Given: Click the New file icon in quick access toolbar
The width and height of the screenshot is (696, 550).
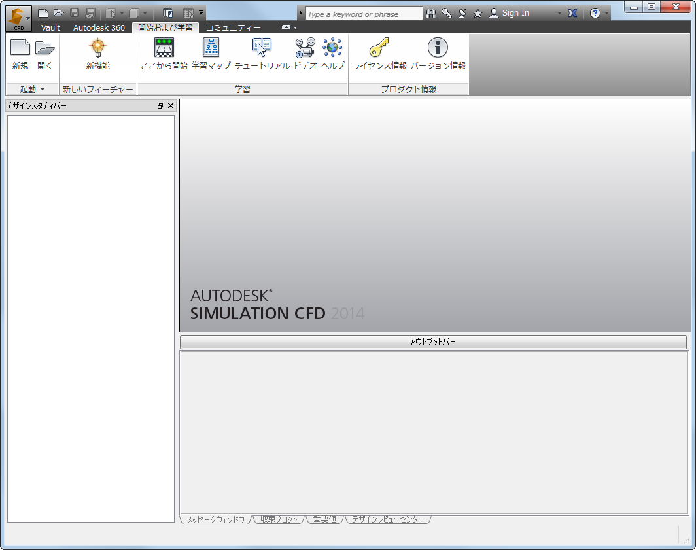Looking at the screenshot, I should coord(43,13).
